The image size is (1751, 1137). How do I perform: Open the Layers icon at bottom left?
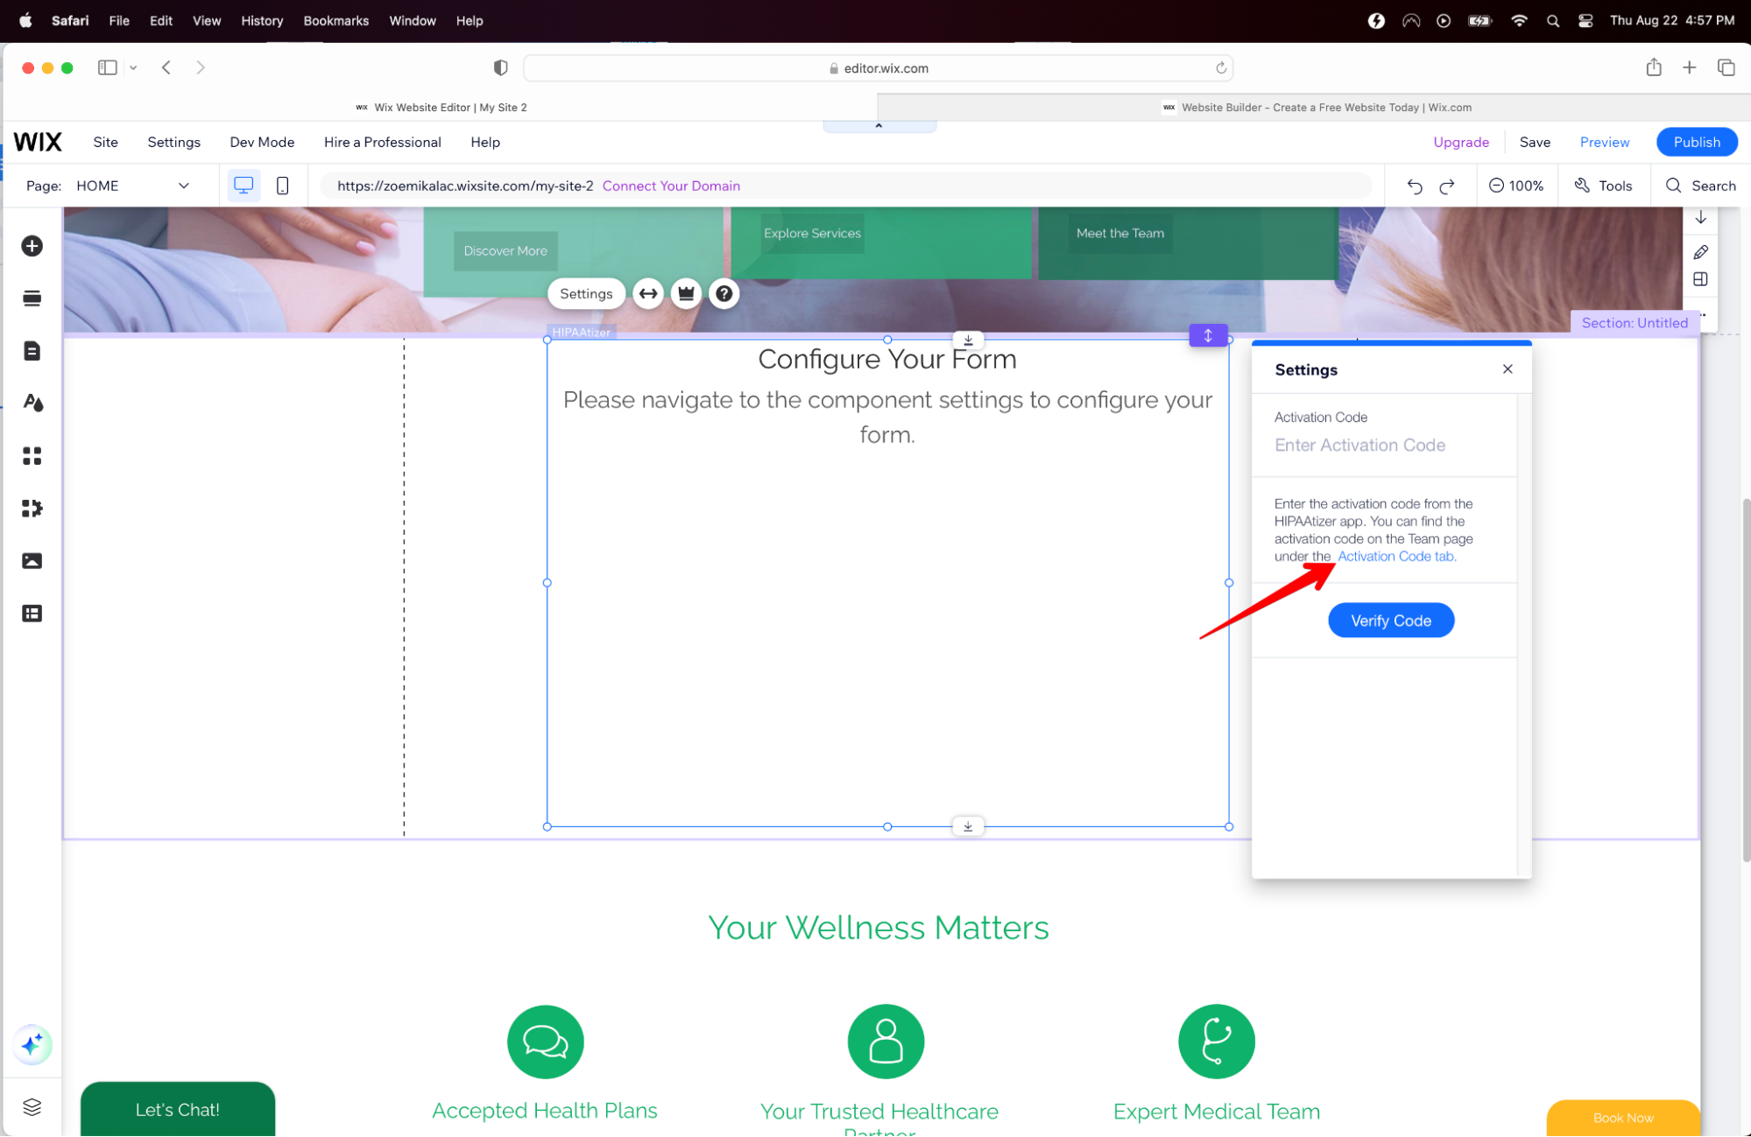pyautogui.click(x=32, y=1107)
